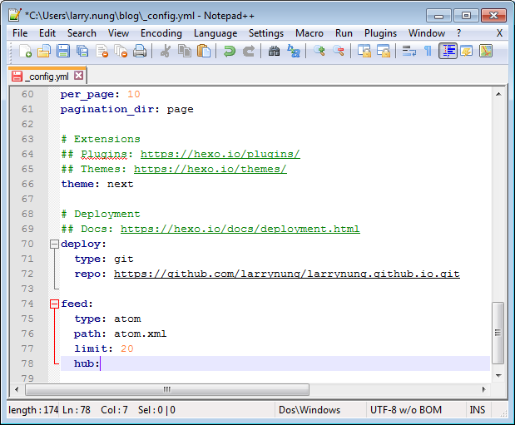Open the Window menu
Viewport: 515px width, 425px height.
[427, 33]
